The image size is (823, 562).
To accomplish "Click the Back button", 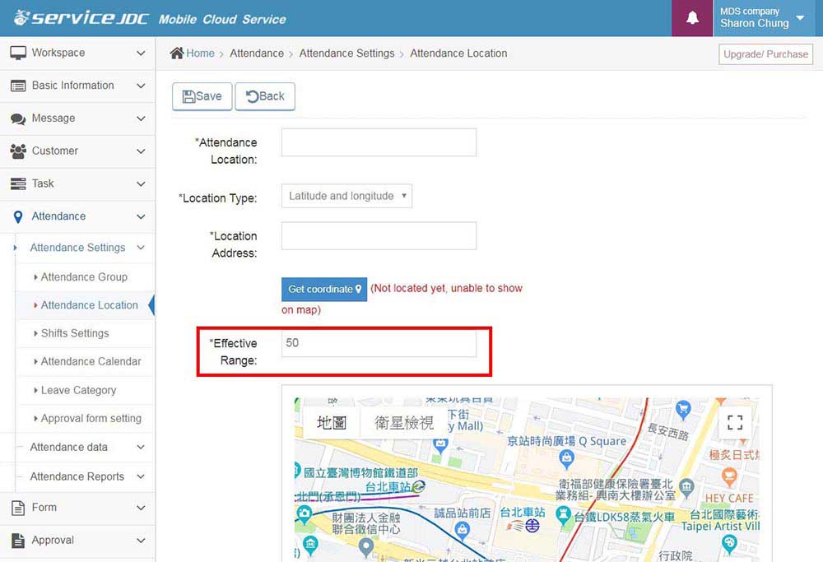I will [x=265, y=96].
